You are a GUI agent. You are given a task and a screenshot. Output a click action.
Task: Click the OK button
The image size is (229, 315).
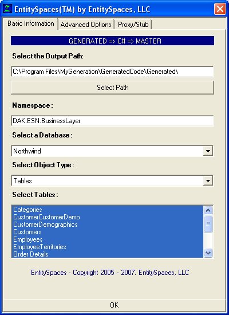(114, 305)
